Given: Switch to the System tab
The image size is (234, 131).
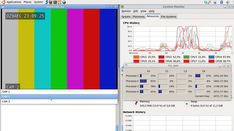Looking at the screenshot, I should coord(126,16).
